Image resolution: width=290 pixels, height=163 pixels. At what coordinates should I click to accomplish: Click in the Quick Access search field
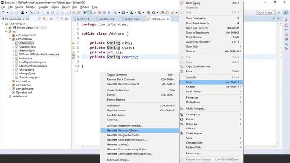tap(265, 13)
